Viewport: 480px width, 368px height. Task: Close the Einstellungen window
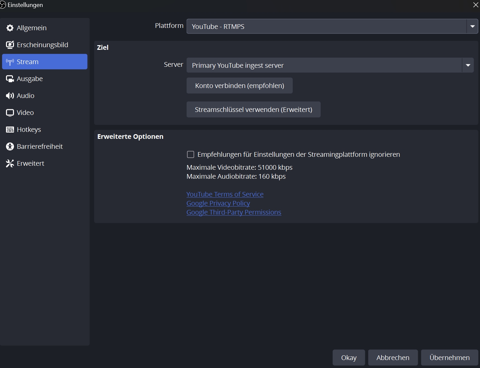coord(476,5)
